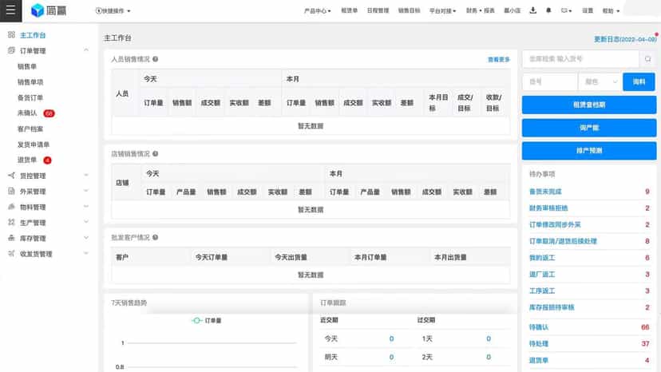Click the blue 询料 button
661x372 pixels.
639,81
